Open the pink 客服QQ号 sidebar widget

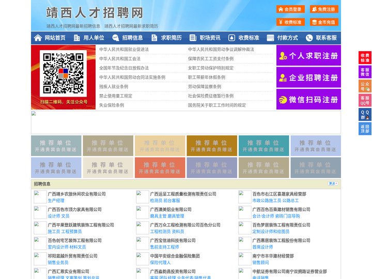pos(365,100)
